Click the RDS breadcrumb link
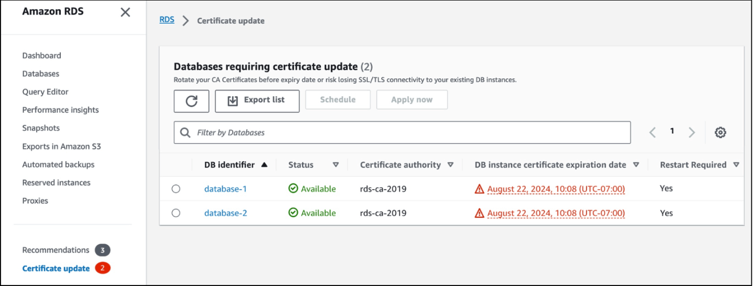Image resolution: width=754 pixels, height=286 pixels. 167,20
